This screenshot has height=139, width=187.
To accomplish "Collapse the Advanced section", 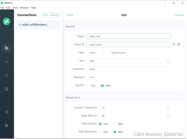I will click(x=73, y=98).
